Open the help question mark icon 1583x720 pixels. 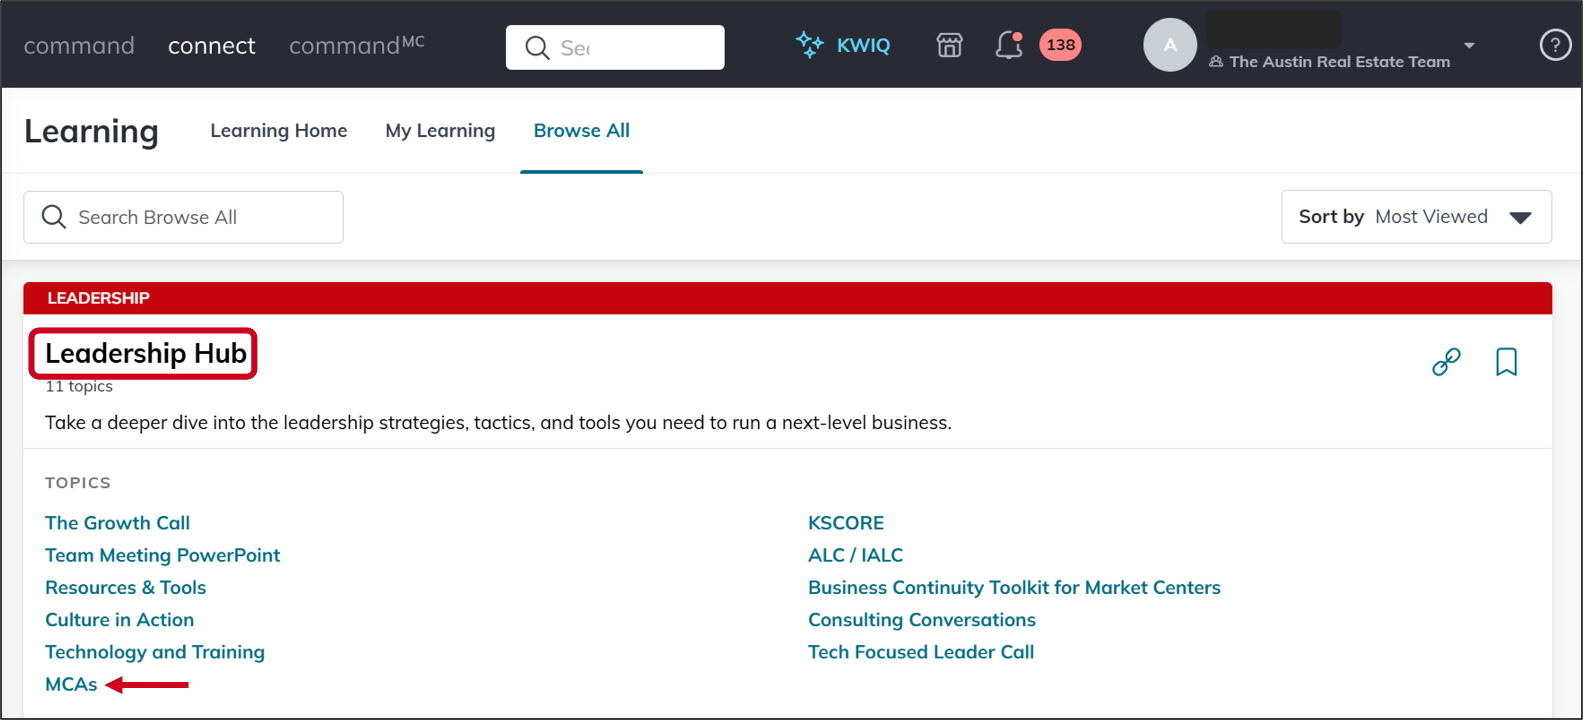1554,45
